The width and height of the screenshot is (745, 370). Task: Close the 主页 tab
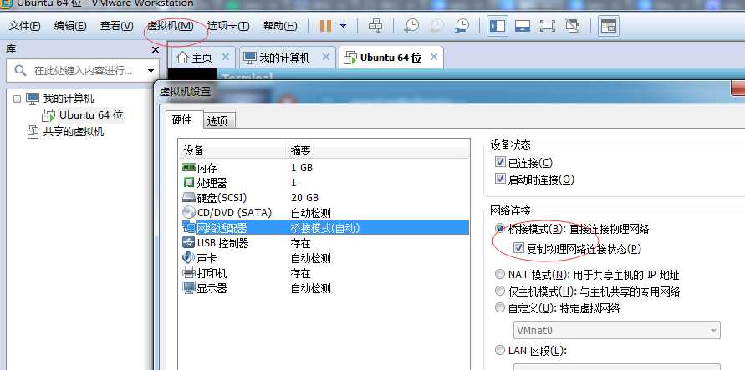coord(226,57)
